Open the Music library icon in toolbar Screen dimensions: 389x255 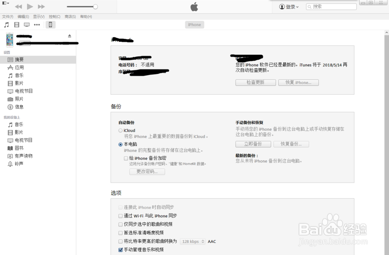point(7,25)
